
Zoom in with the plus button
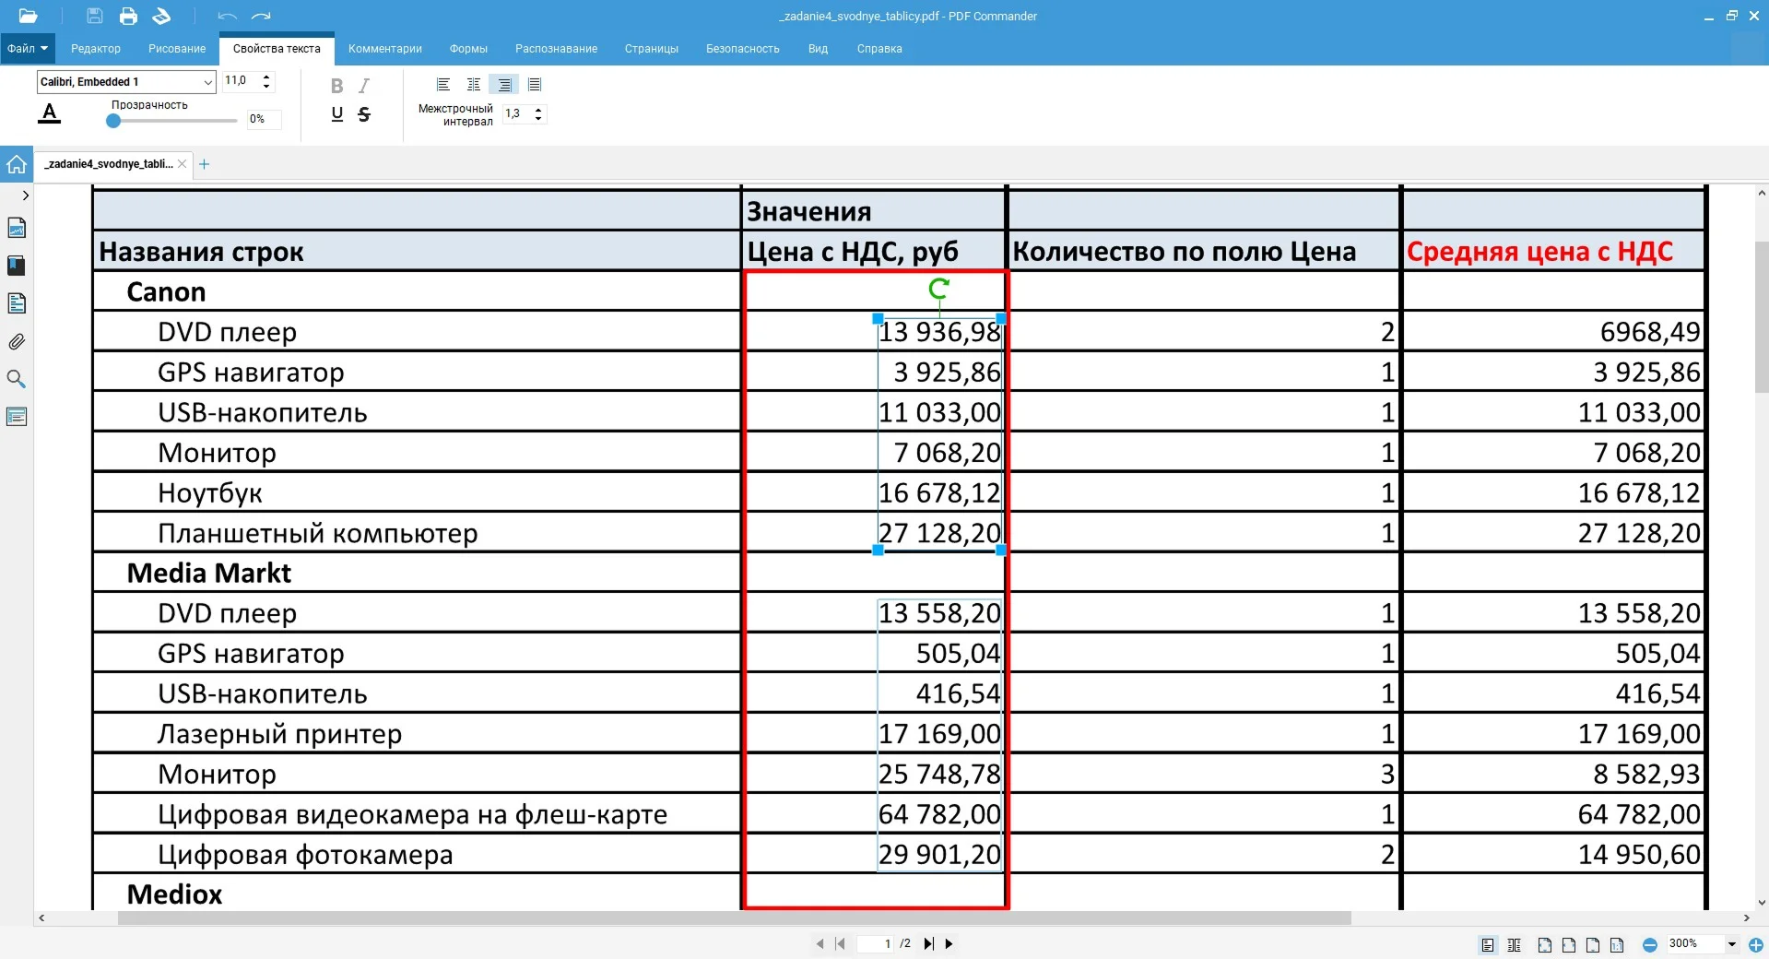coord(1756,944)
